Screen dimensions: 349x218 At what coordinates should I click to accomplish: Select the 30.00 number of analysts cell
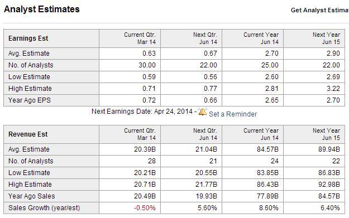pyautogui.click(x=130, y=65)
